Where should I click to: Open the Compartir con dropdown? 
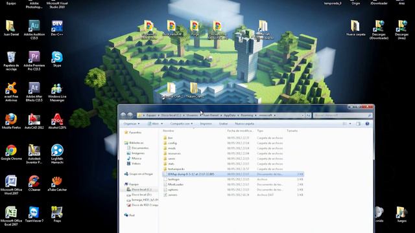182,124
